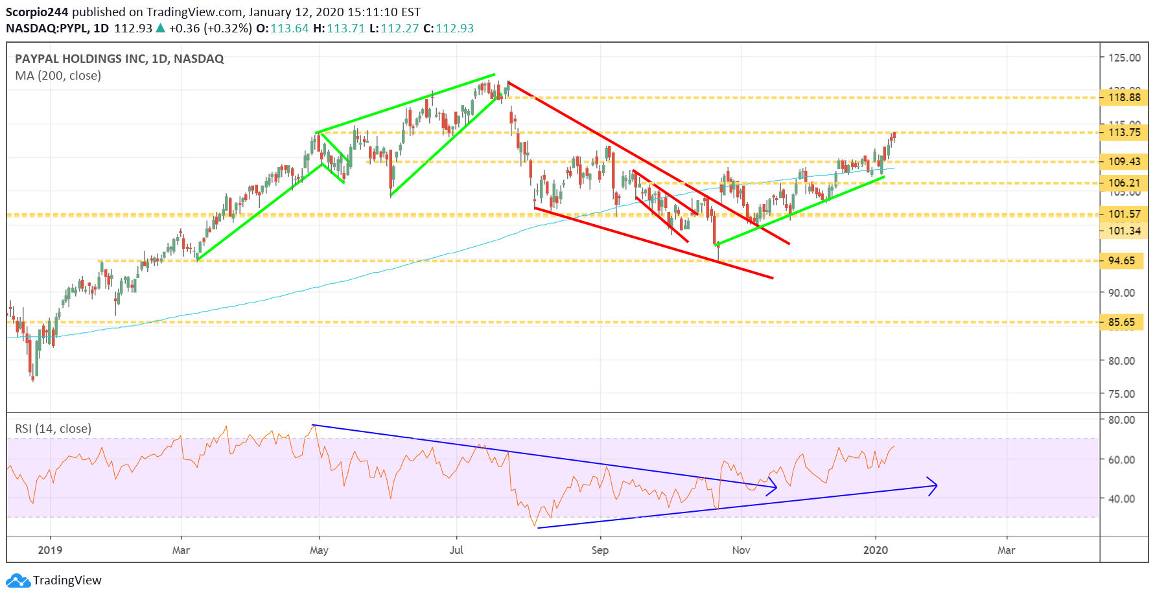Click the O:113.64 open price value

(283, 29)
